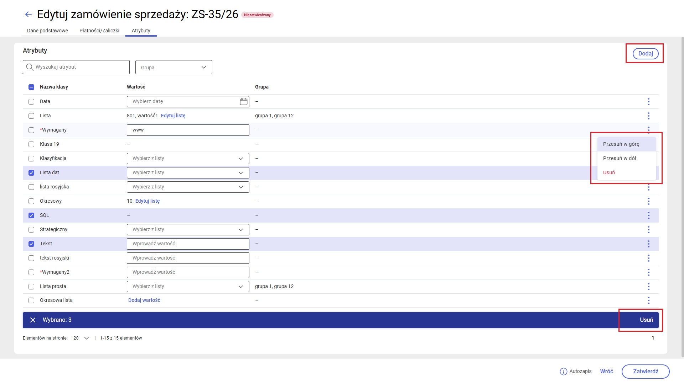The image size is (684, 384).
Task: Uncheck the Lista dat checkbox
Action: point(31,173)
